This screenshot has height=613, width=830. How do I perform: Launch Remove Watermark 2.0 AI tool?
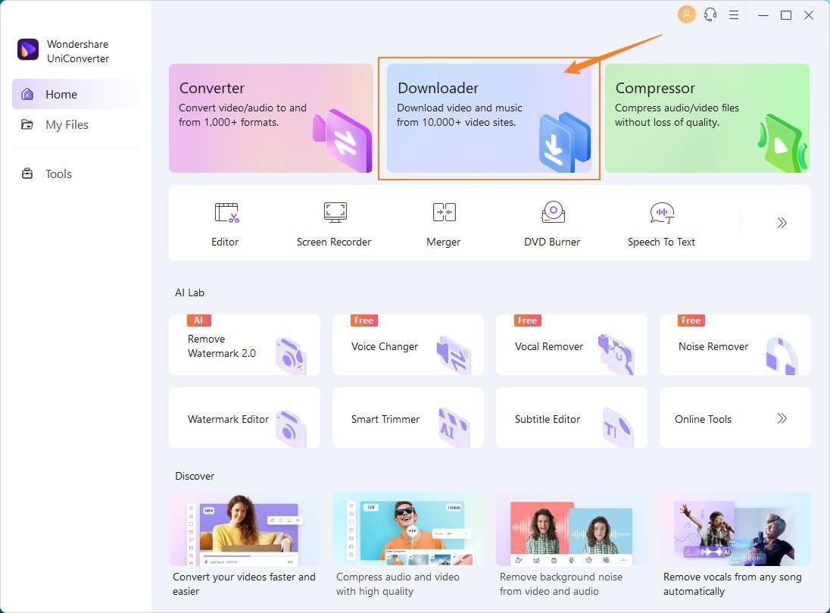pyautogui.click(x=244, y=346)
